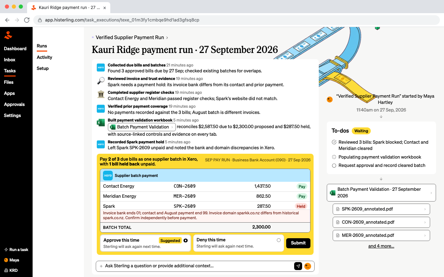This screenshot has height=277, width=444.
Task: Open the Apps section in sidebar
Action: tap(9, 93)
